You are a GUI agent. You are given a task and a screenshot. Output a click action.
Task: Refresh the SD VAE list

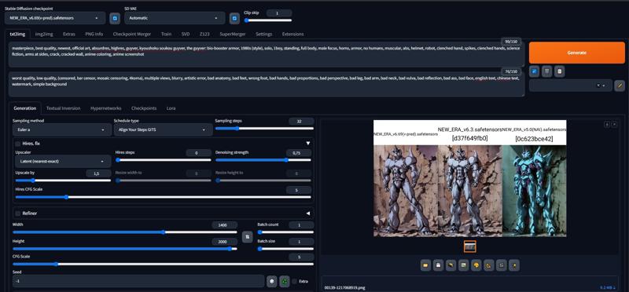click(x=234, y=18)
